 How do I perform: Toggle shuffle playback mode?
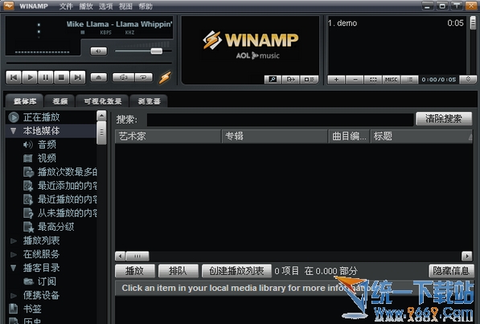point(123,77)
